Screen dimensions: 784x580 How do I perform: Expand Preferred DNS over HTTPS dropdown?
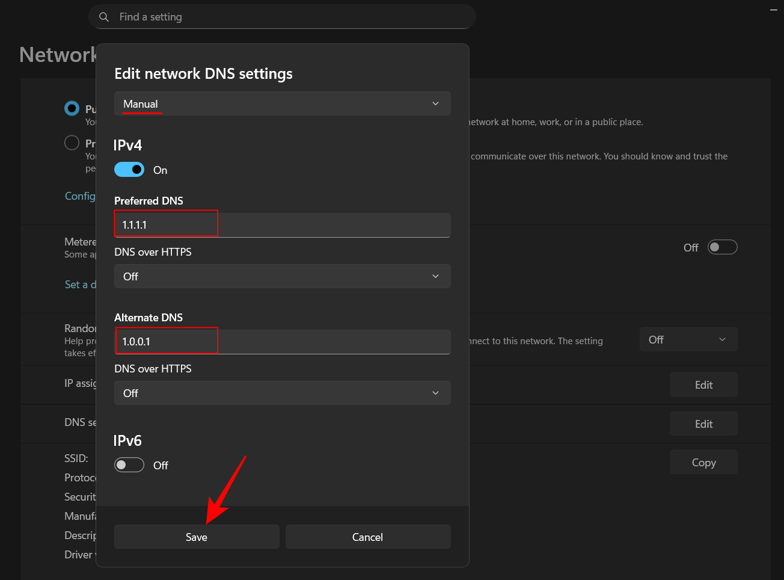282,276
